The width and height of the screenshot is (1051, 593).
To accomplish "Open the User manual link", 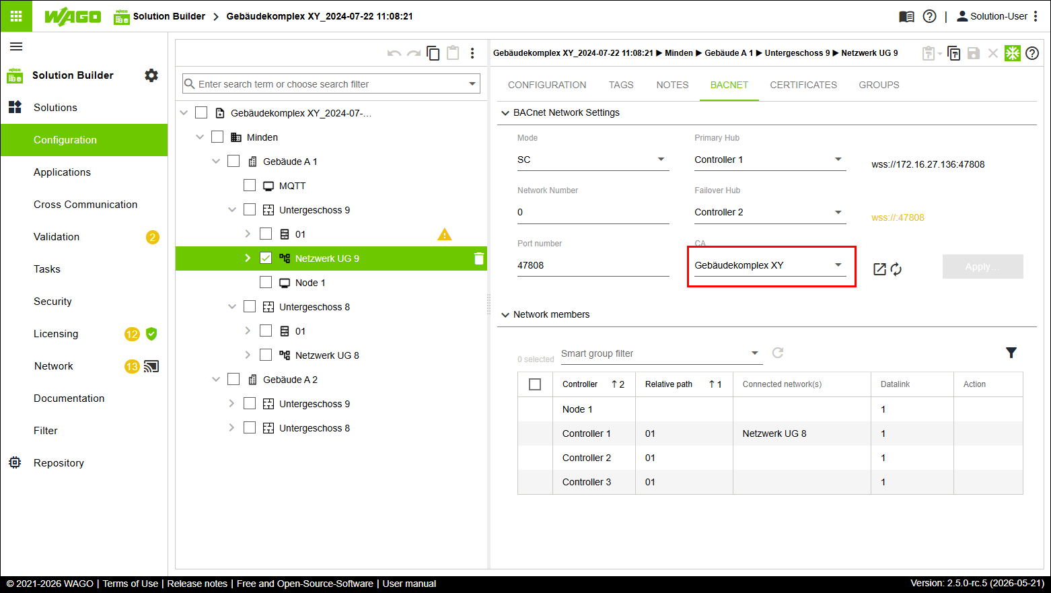I will pos(409,584).
